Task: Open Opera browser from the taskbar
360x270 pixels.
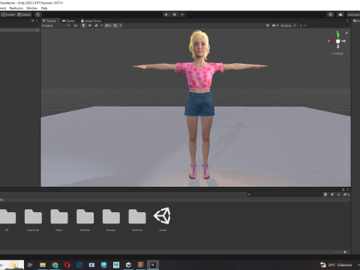Action: 67,265
